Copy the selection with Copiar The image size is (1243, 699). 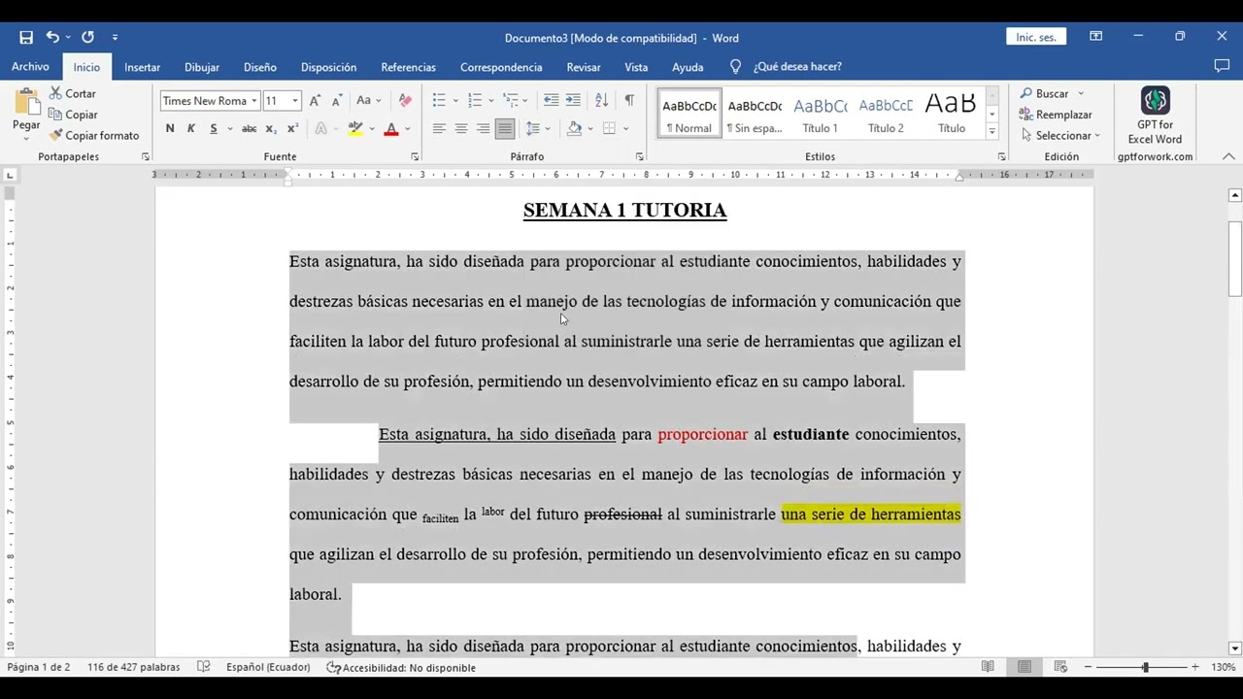click(74, 115)
